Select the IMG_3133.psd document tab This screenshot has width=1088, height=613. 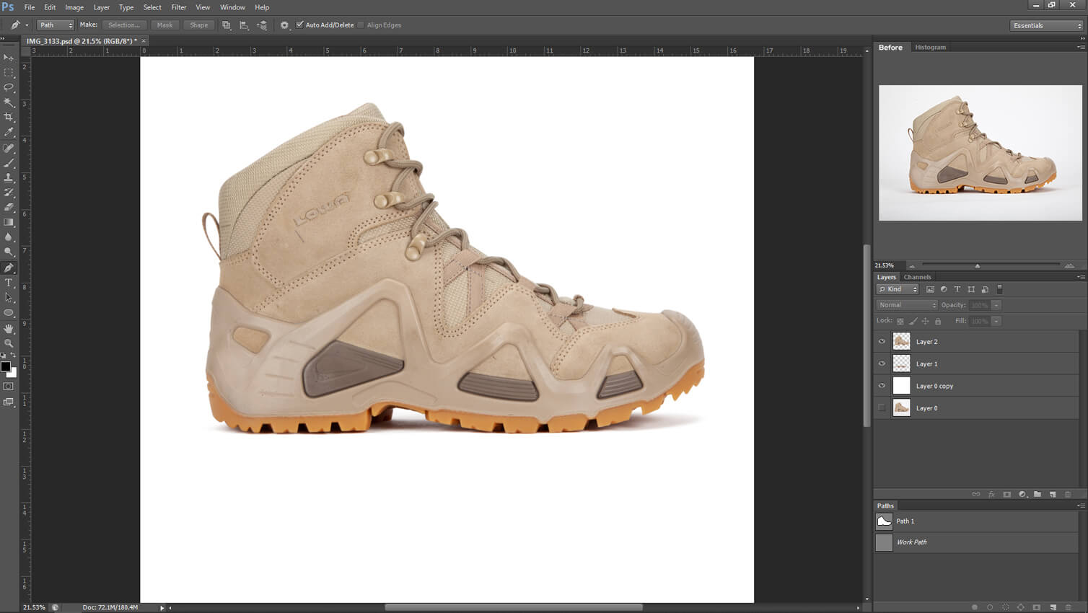coord(81,41)
